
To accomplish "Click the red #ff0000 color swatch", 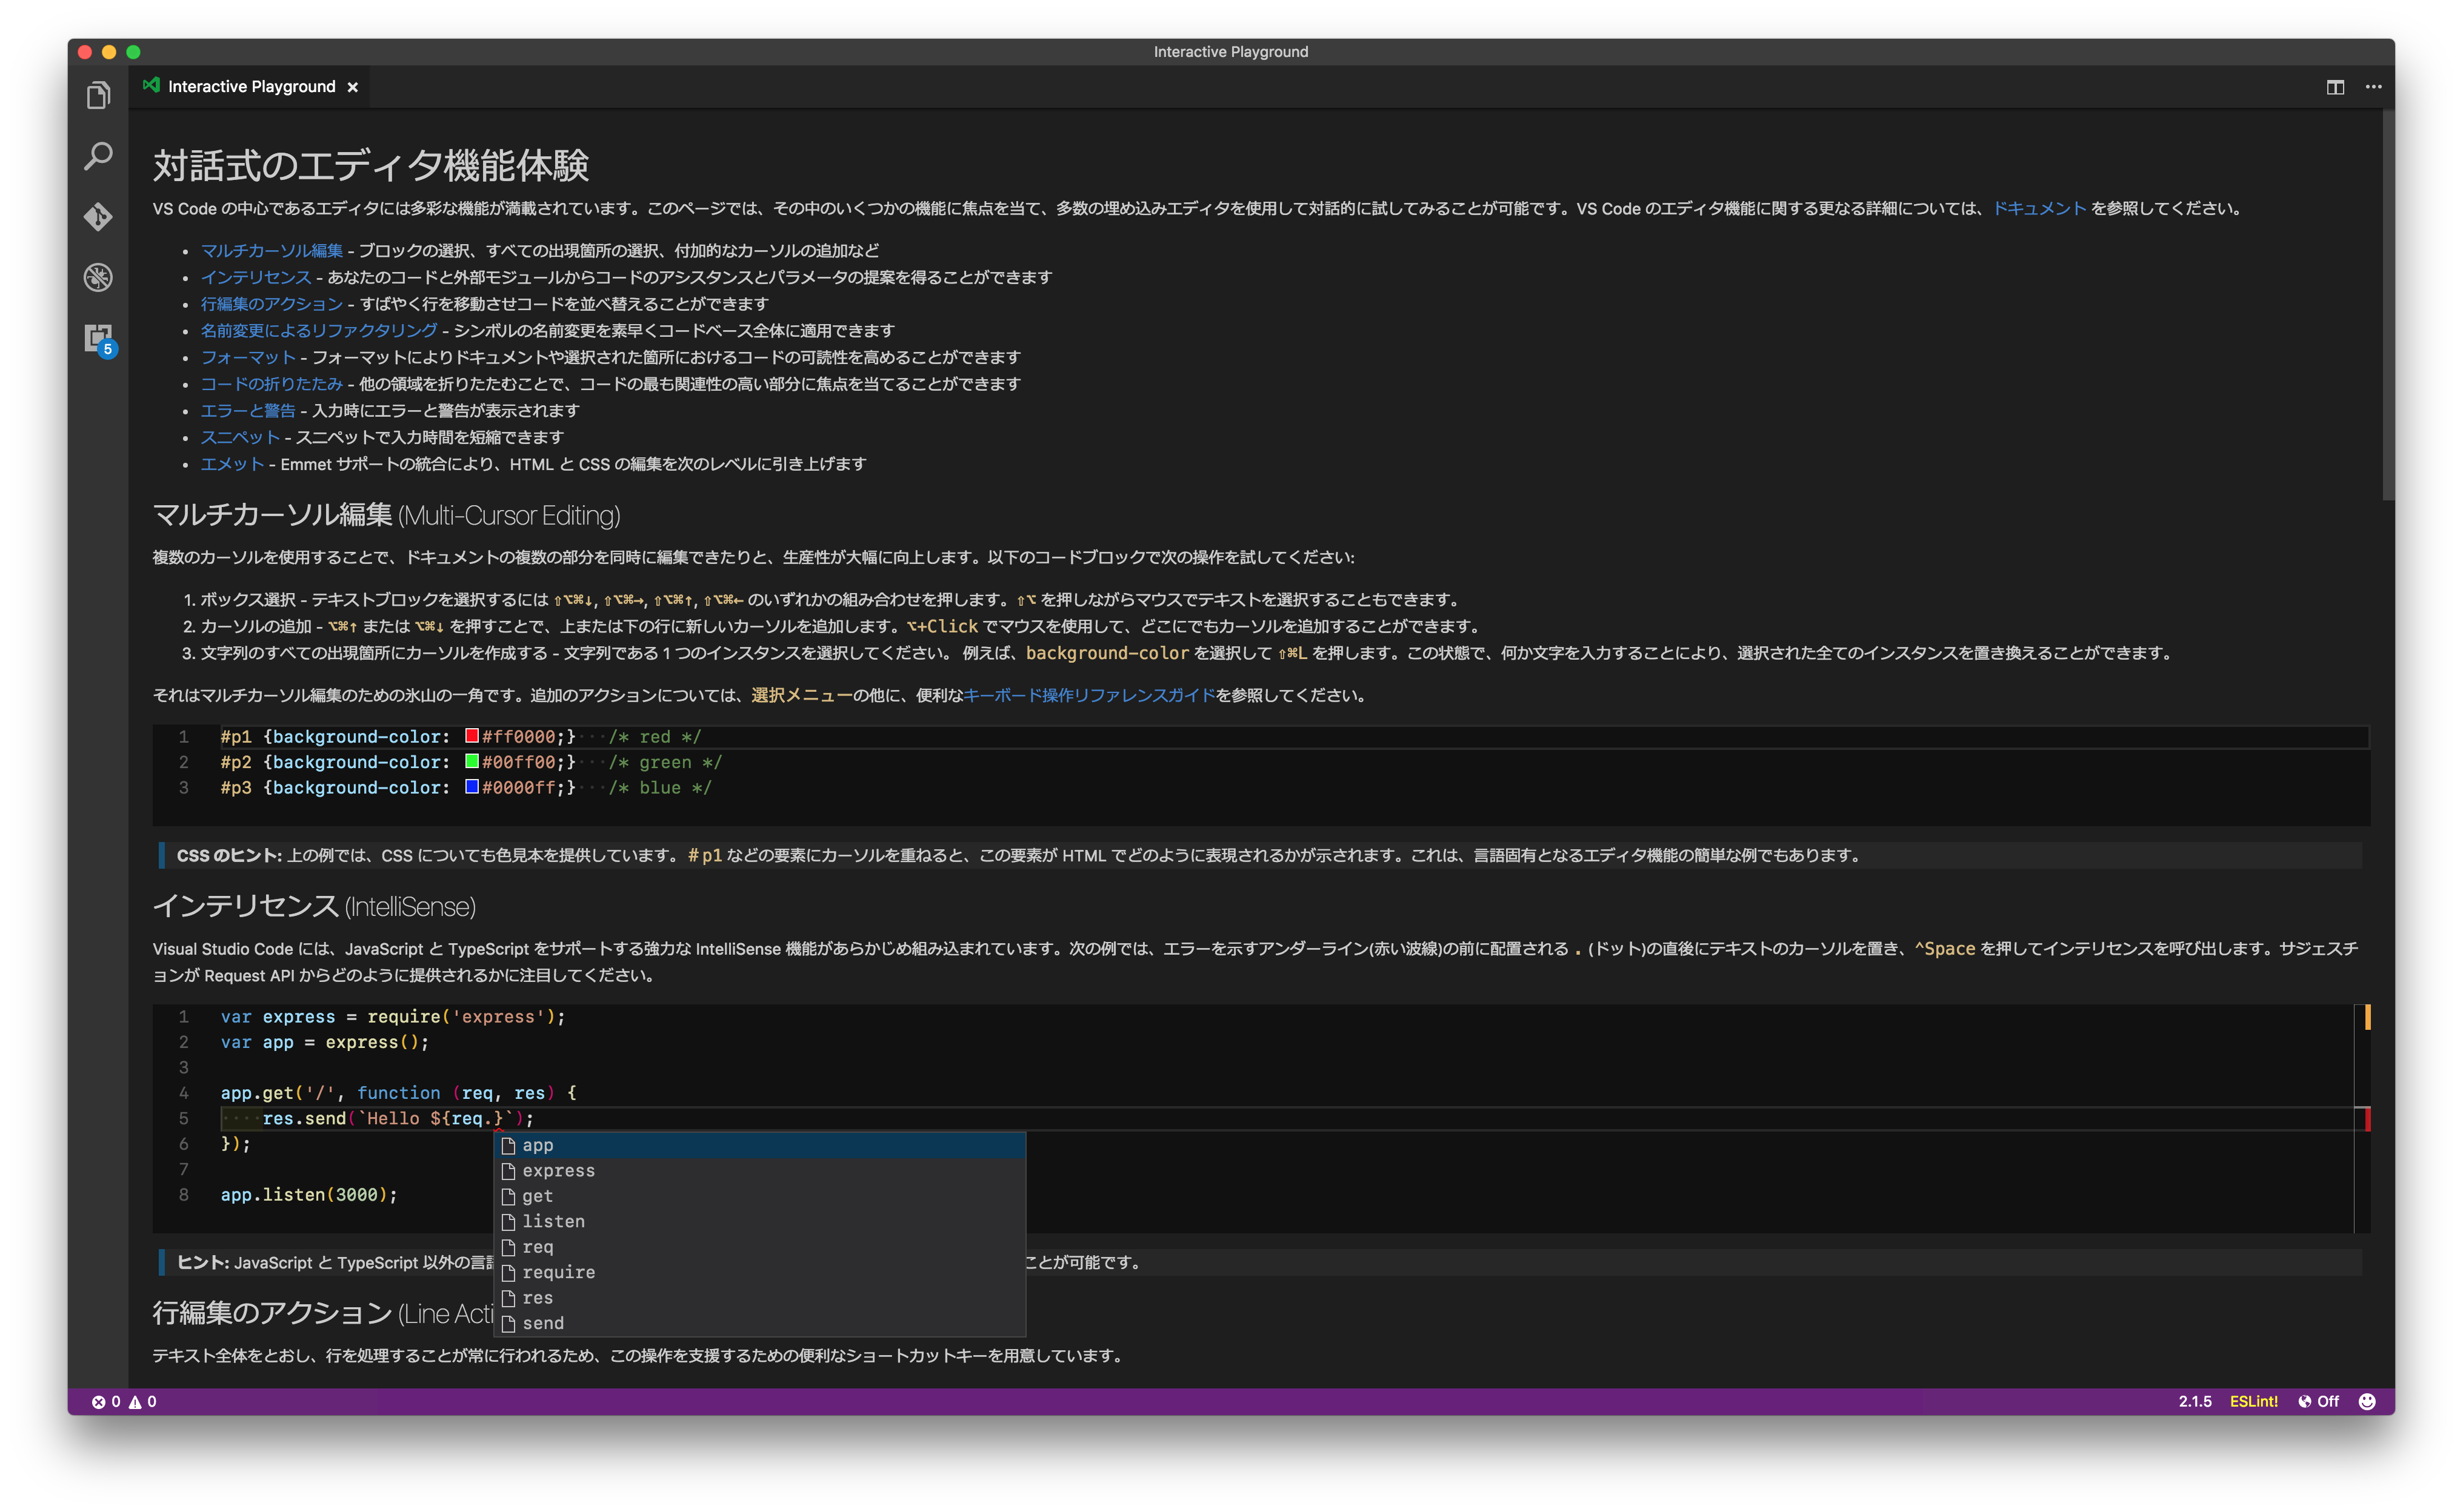I will (471, 736).
